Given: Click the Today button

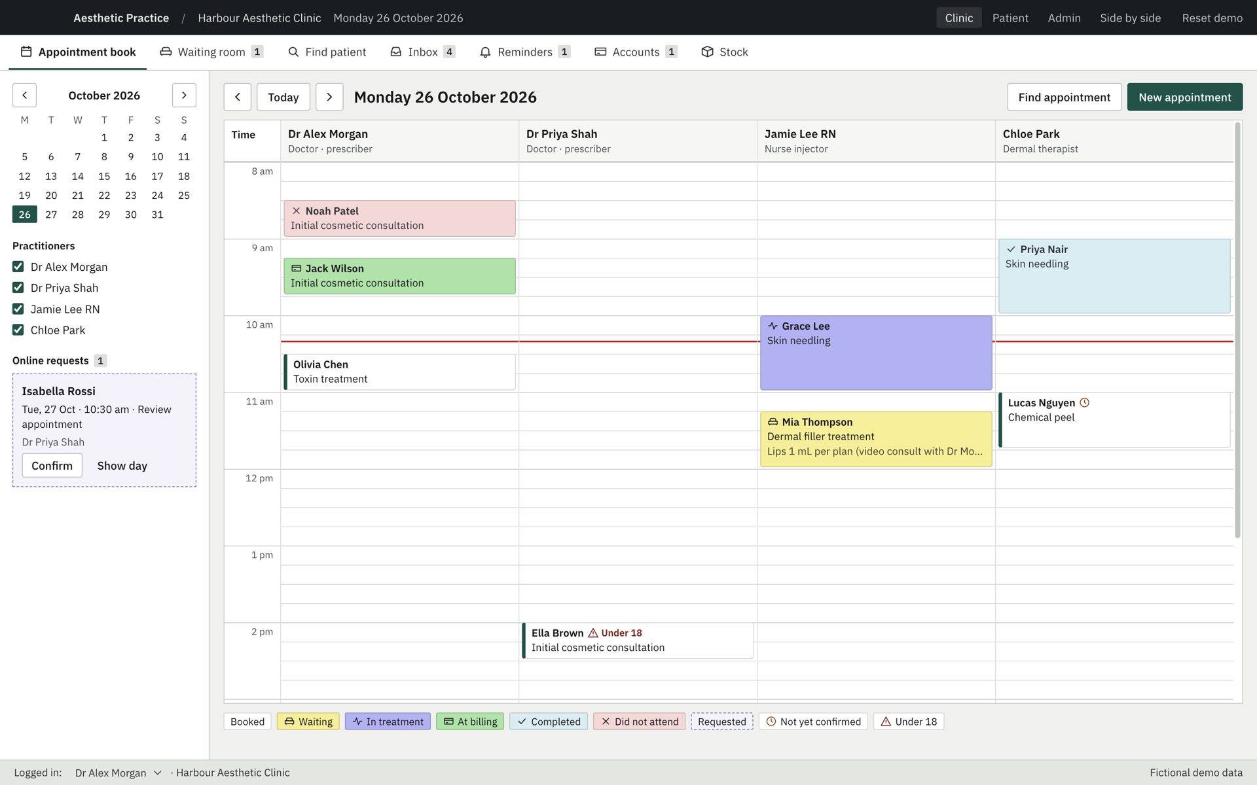Looking at the screenshot, I should pyautogui.click(x=283, y=97).
